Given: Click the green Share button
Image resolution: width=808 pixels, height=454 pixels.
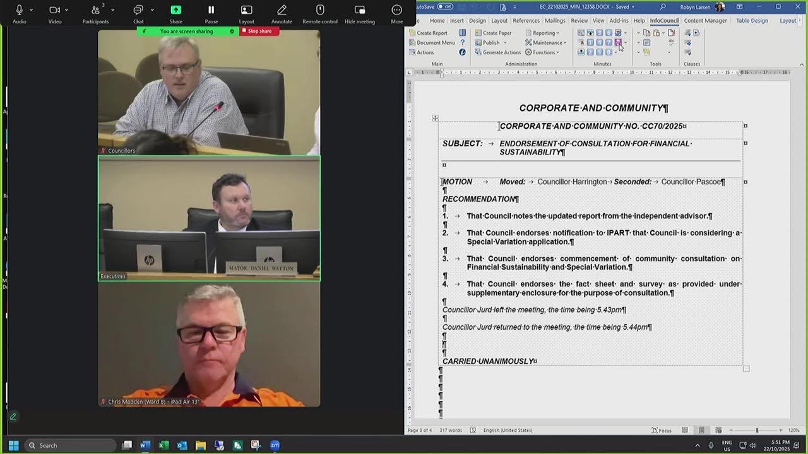Looking at the screenshot, I should pyautogui.click(x=175, y=14).
